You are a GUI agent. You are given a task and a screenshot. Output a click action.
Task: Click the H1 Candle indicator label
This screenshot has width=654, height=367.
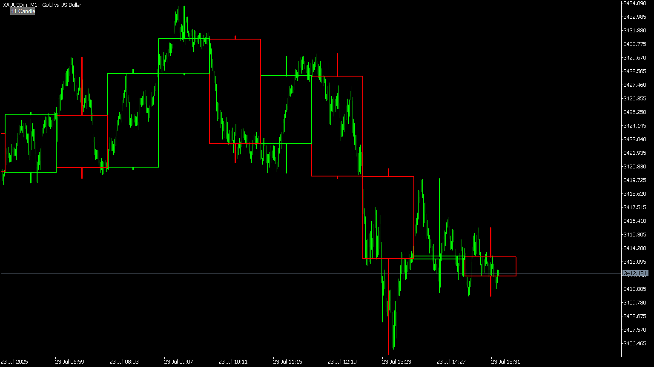[x=23, y=11]
